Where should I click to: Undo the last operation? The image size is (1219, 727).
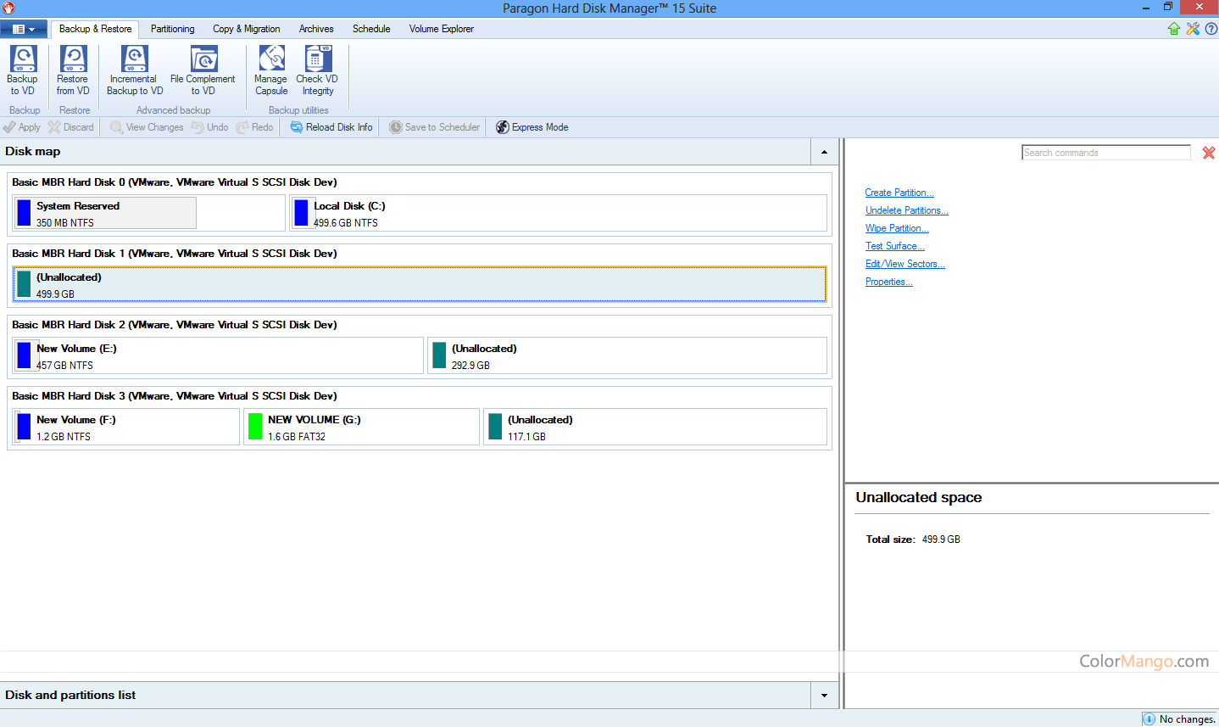pyautogui.click(x=210, y=127)
